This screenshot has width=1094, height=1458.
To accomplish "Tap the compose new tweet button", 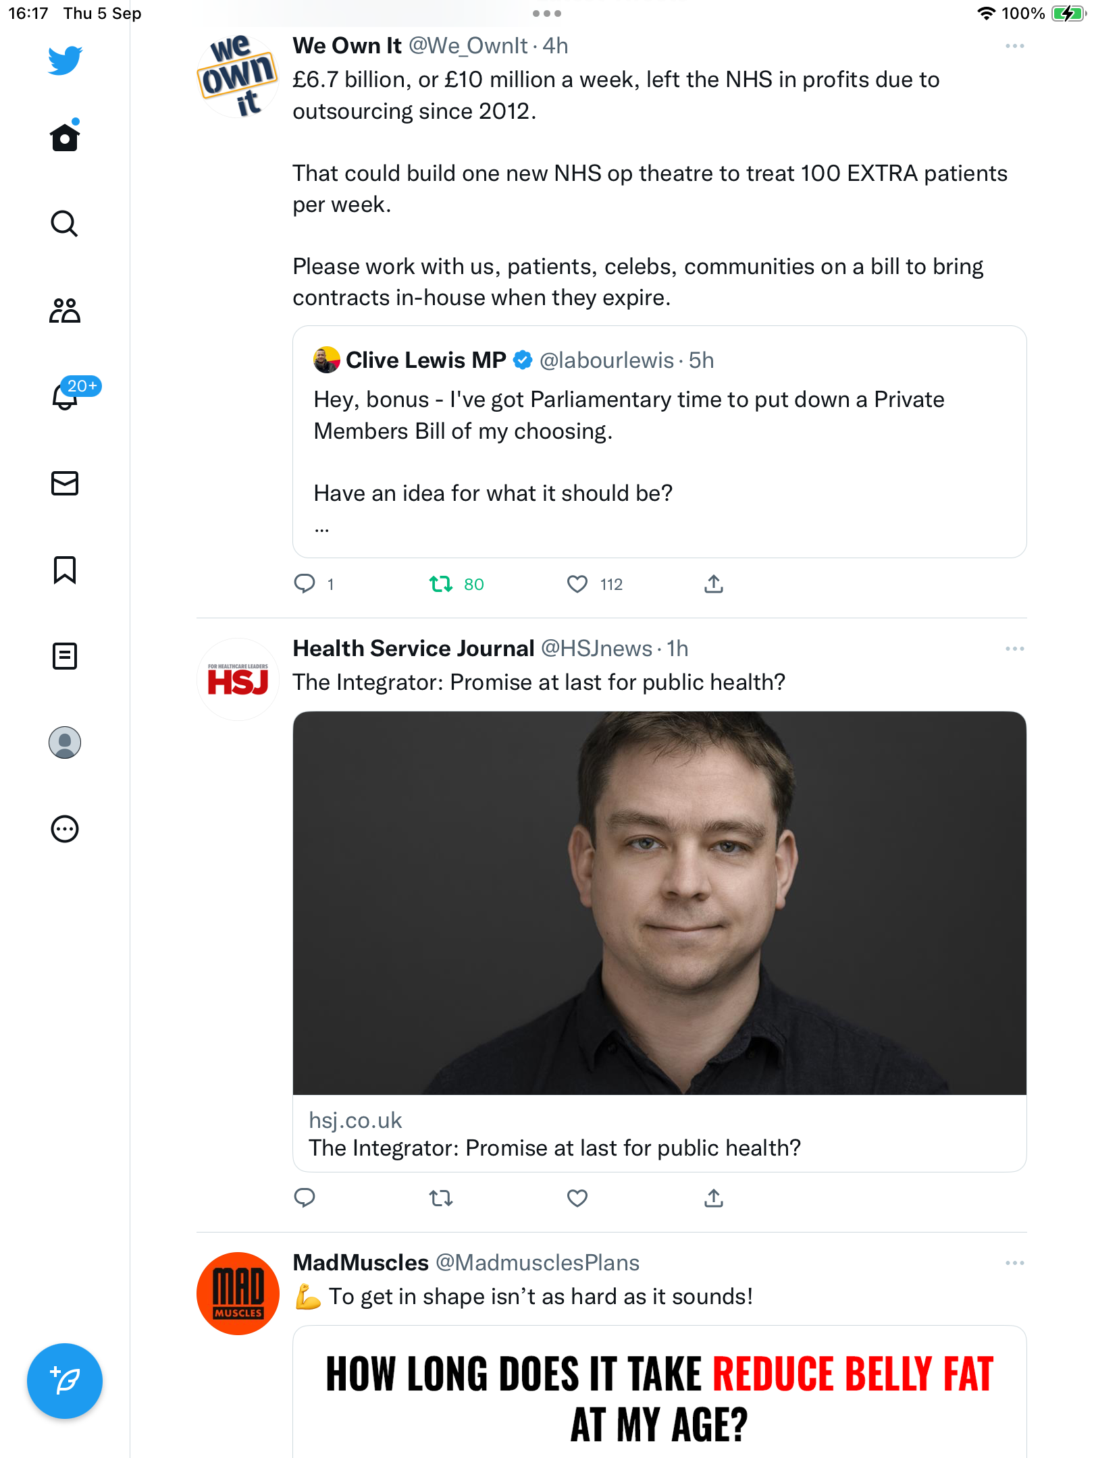I will tap(65, 1381).
